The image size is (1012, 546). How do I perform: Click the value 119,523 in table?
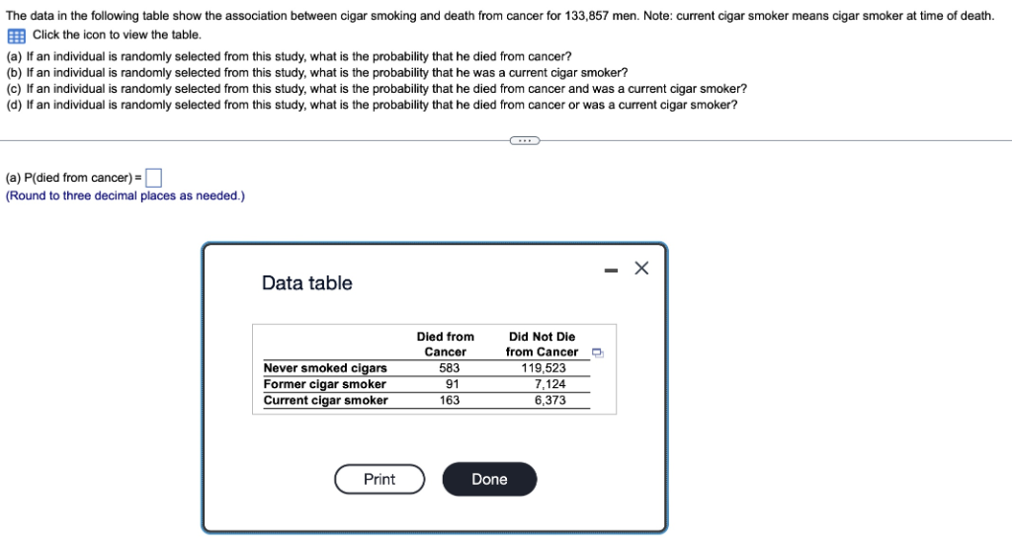tap(544, 368)
